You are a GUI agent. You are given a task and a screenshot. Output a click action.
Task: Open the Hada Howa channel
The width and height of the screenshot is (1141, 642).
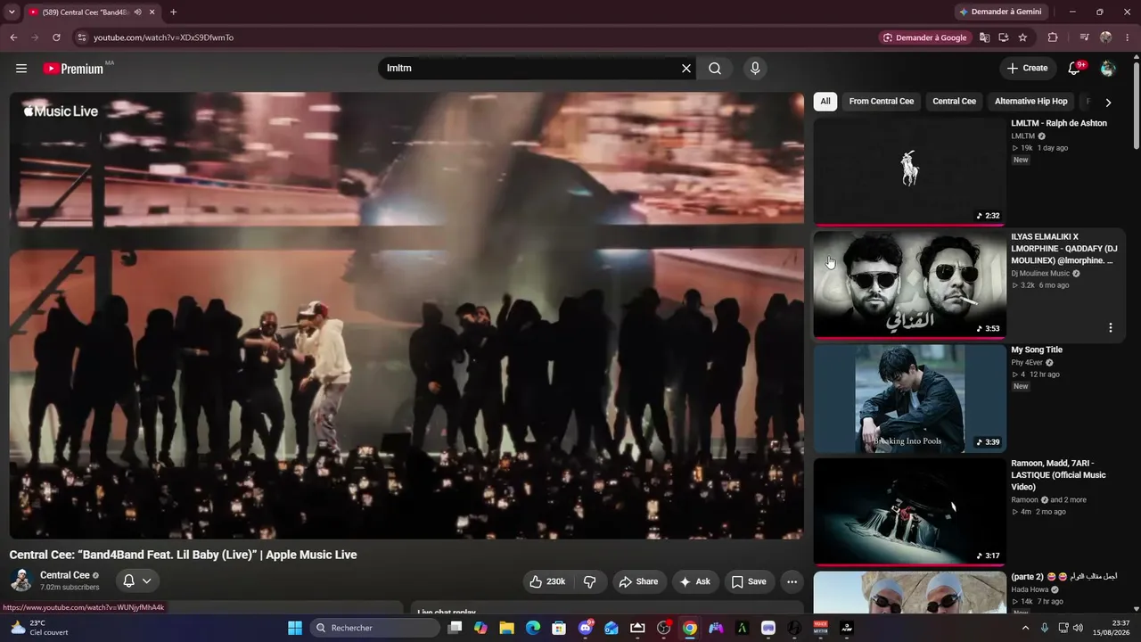click(x=1029, y=589)
